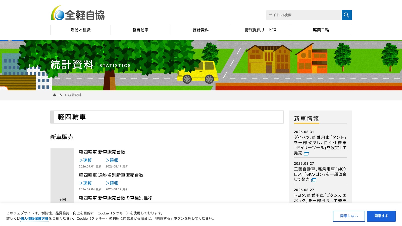Open 確報 under 軽四輪車 新車販売台数
This screenshot has width=402, height=226.
click(x=112, y=160)
